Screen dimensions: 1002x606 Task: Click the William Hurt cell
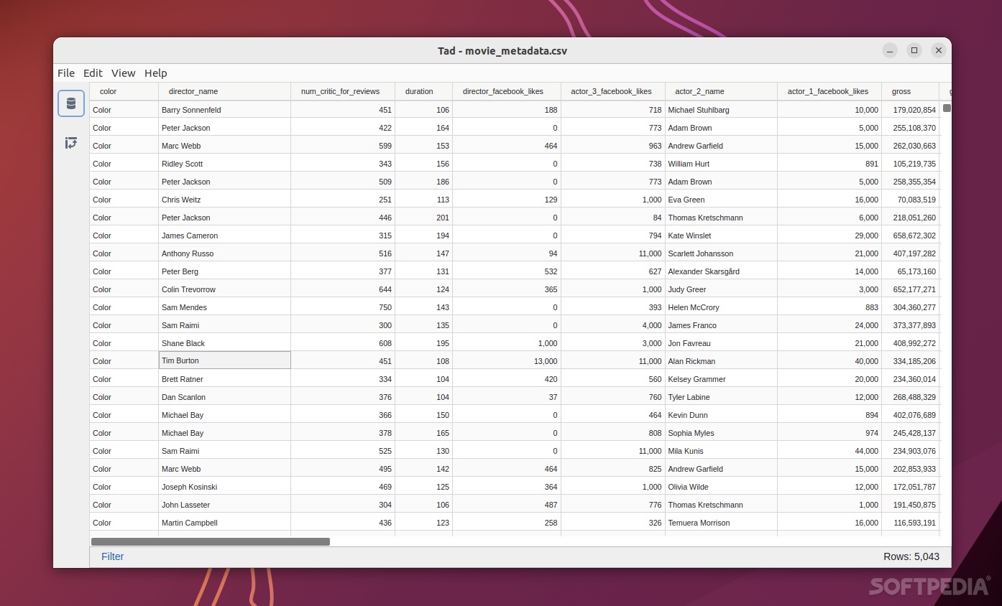721,164
